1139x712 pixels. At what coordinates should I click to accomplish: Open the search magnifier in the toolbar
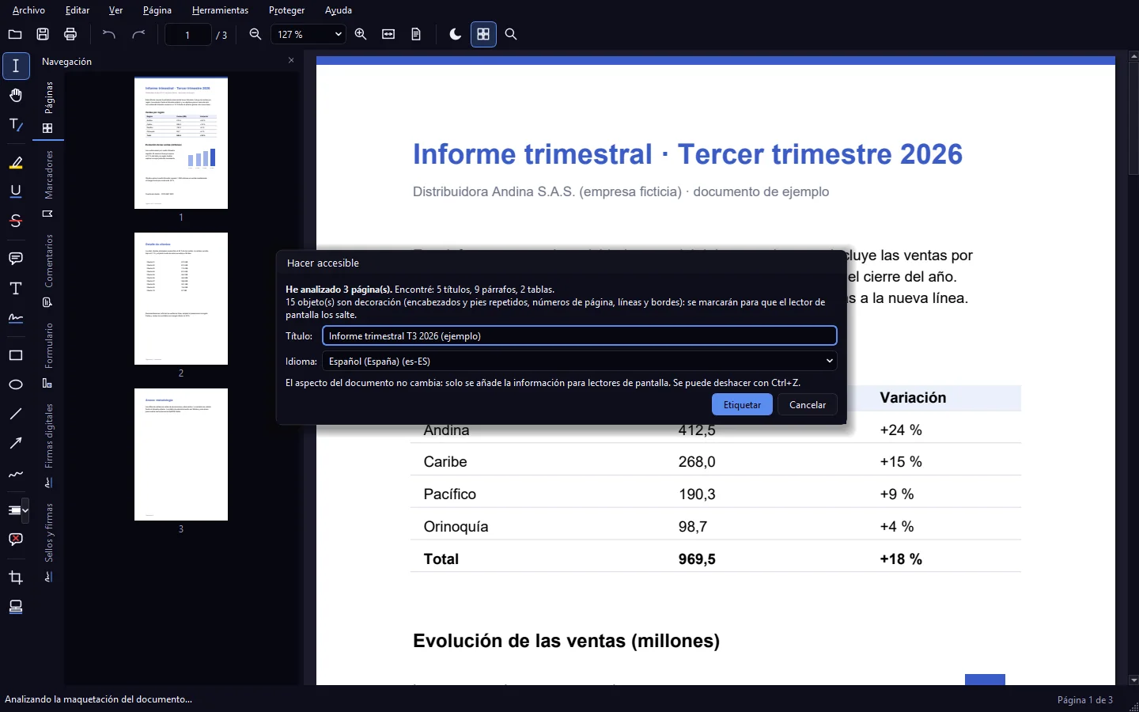click(511, 34)
